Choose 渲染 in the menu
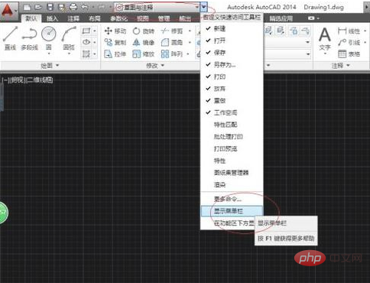Image resolution: width=370 pixels, height=283 pixels. (232, 184)
